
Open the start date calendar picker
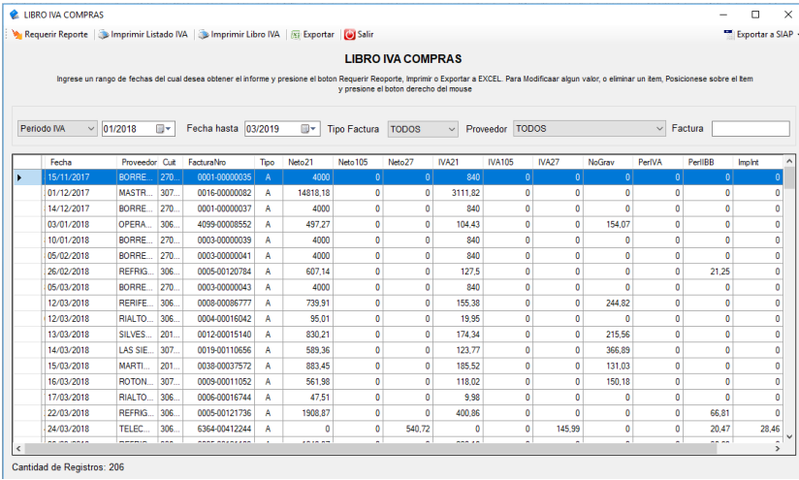pos(165,129)
